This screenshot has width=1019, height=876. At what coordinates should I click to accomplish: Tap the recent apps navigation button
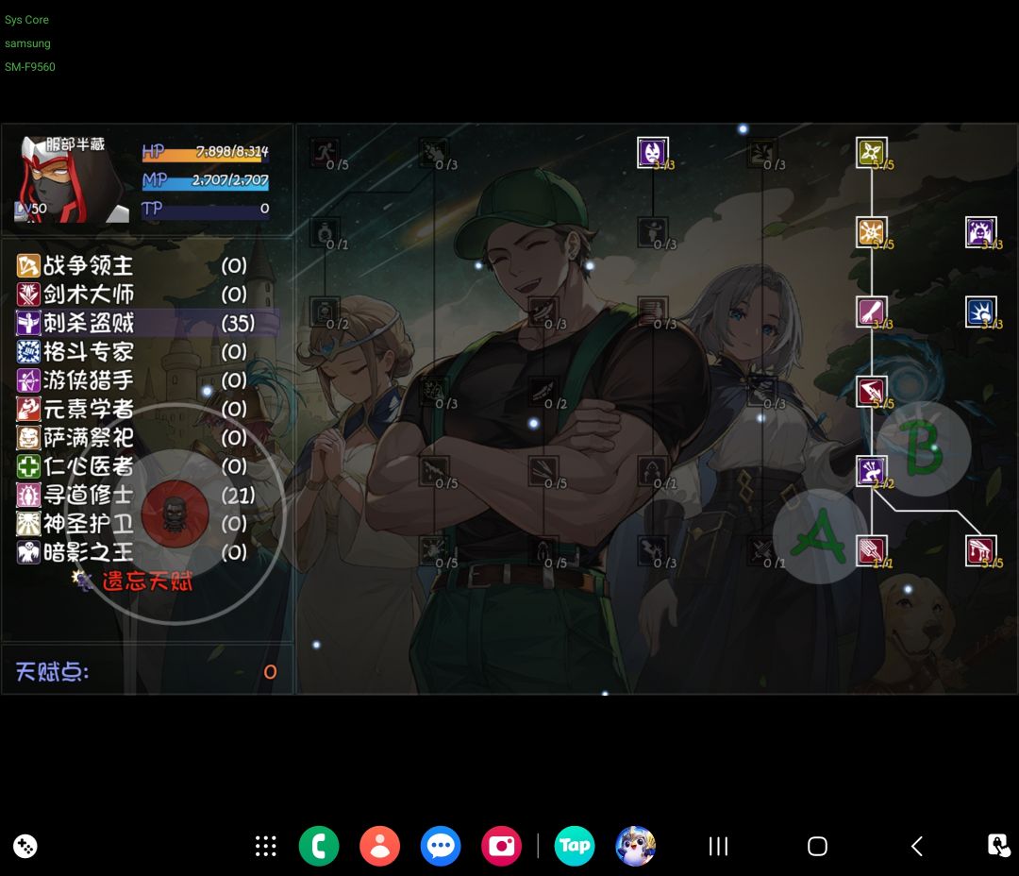tap(718, 846)
